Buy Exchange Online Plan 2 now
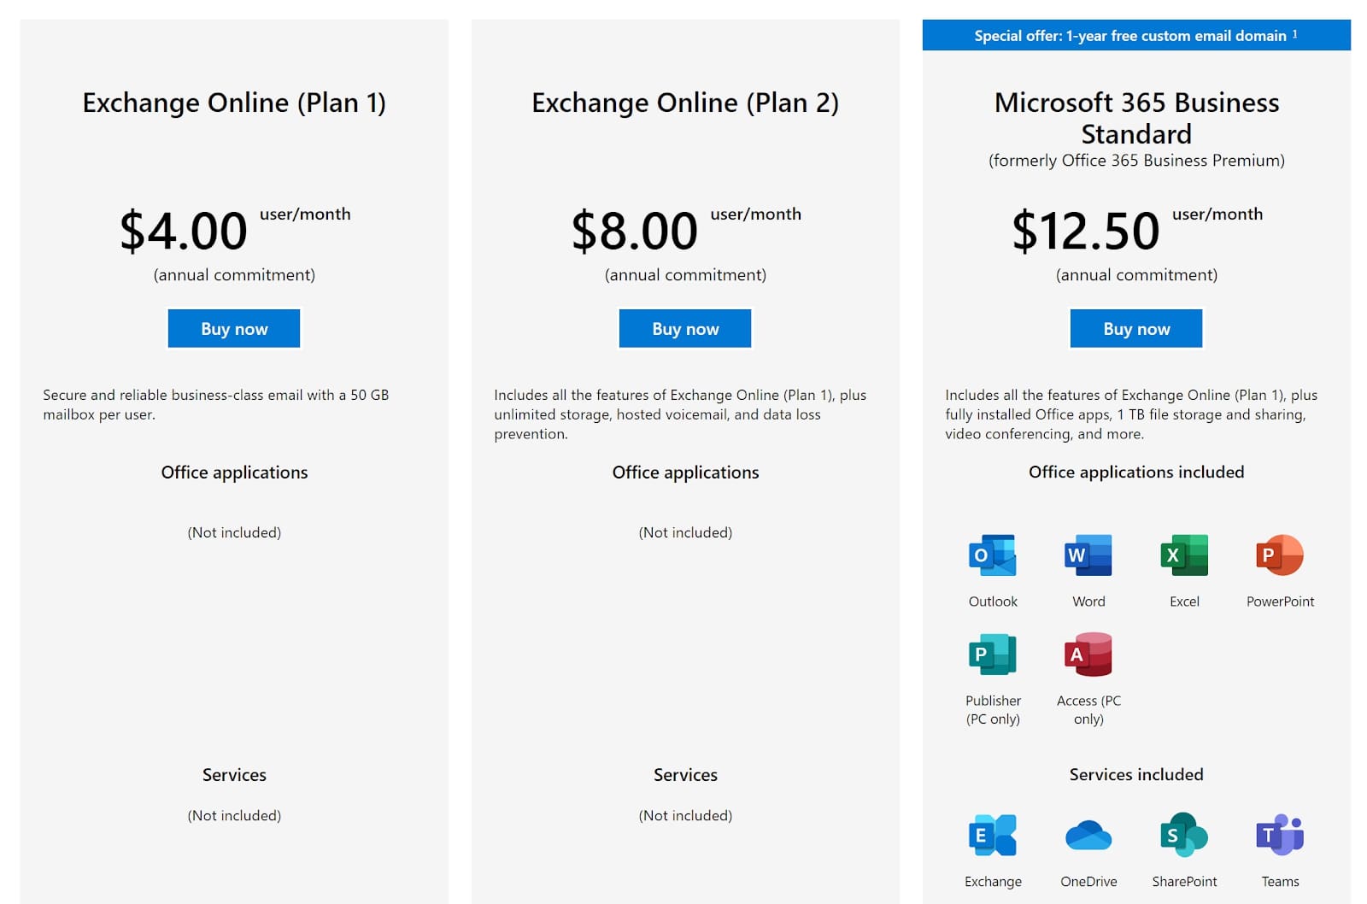Screen dimensions: 1367x904 click(x=685, y=329)
